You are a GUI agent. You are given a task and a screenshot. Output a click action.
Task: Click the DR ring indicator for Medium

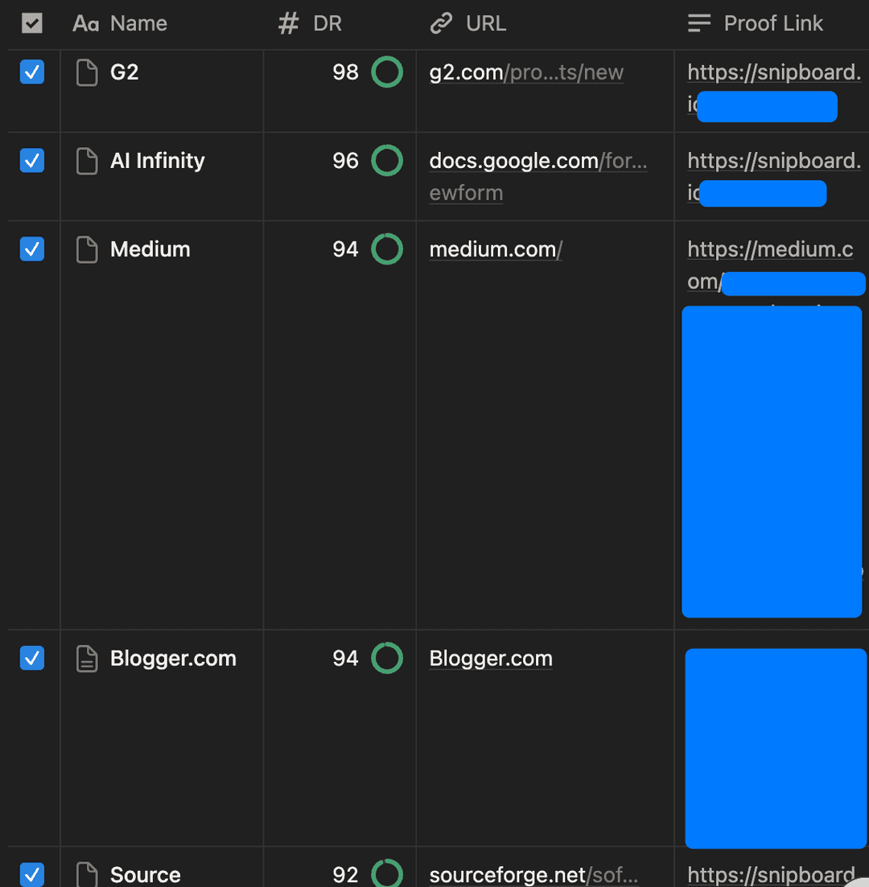tap(387, 249)
